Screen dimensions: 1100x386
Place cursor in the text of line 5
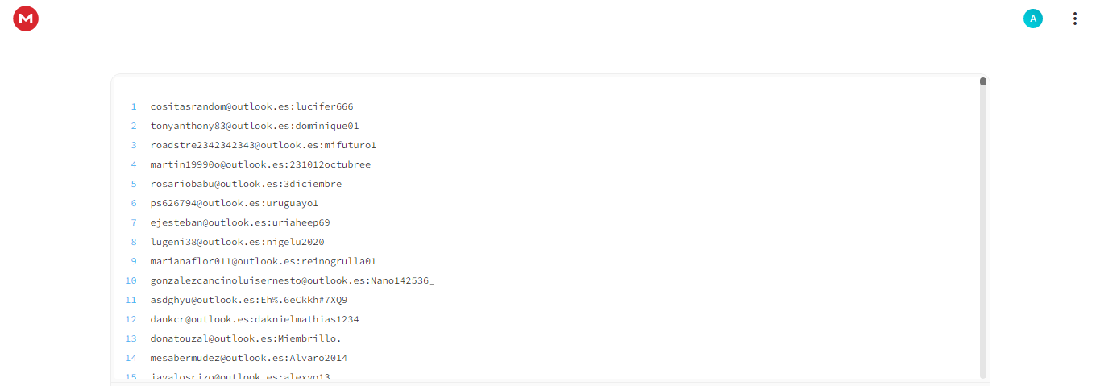click(x=246, y=184)
